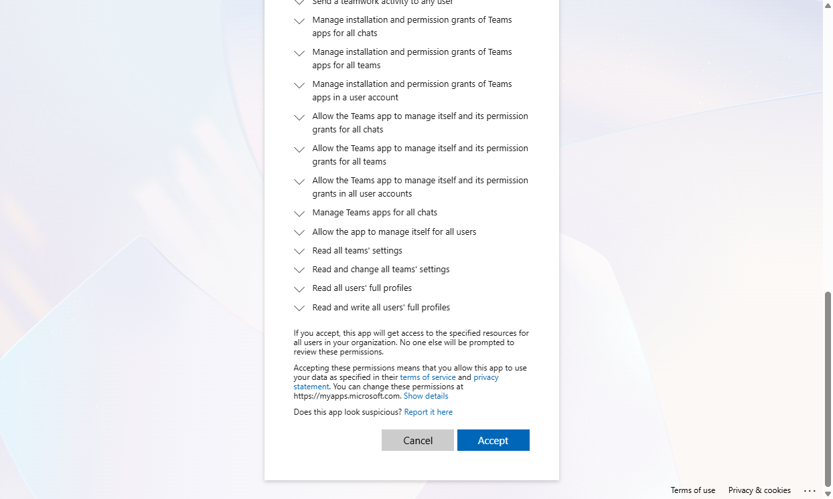
Task: Click the "Report it here" link
Action: click(429, 412)
